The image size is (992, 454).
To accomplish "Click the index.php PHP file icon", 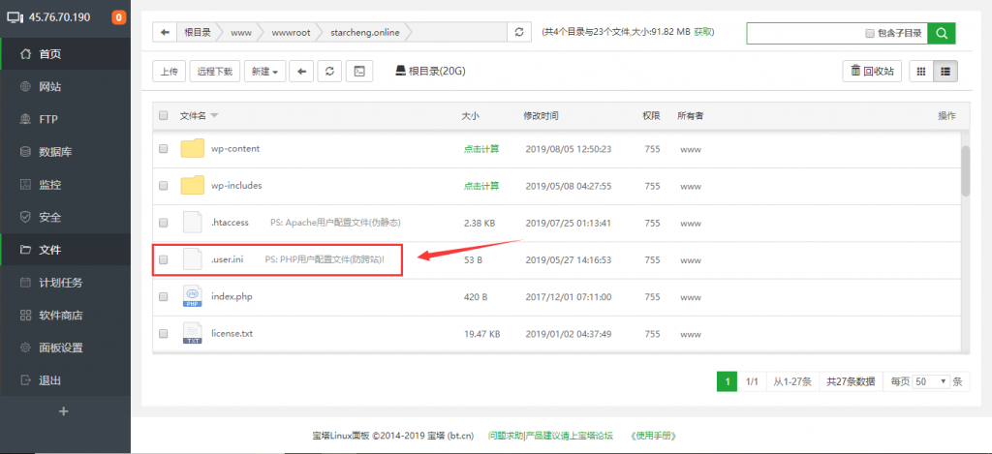I will 193,296.
